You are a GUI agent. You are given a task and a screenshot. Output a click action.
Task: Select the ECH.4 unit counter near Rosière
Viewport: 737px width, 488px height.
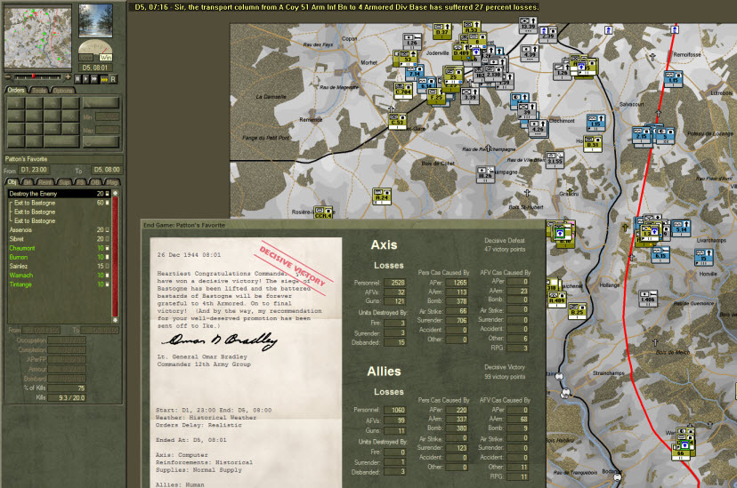click(323, 212)
